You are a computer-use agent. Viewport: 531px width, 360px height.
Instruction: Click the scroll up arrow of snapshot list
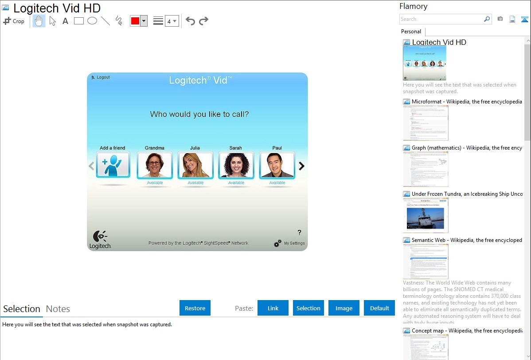(527, 40)
